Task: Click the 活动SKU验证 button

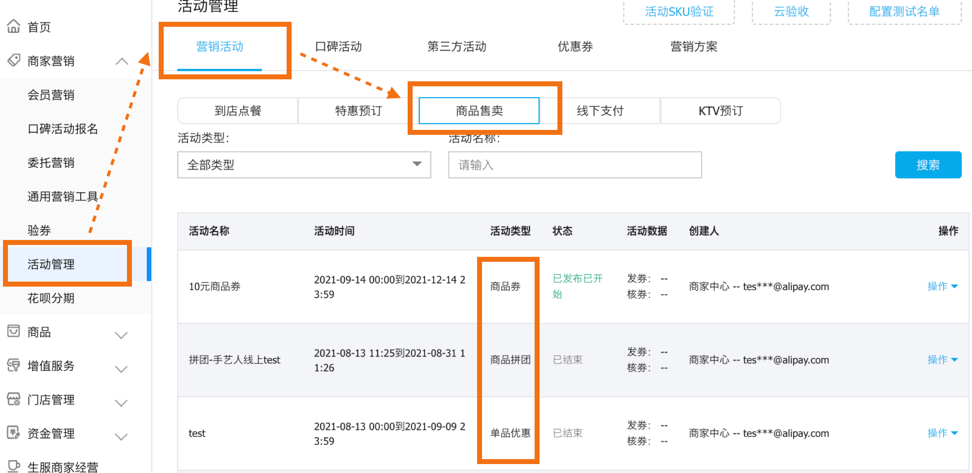Action: [679, 11]
